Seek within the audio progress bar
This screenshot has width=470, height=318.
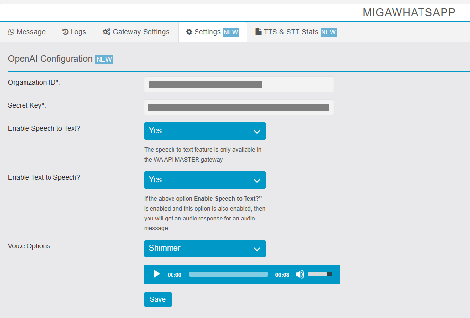tap(228, 274)
